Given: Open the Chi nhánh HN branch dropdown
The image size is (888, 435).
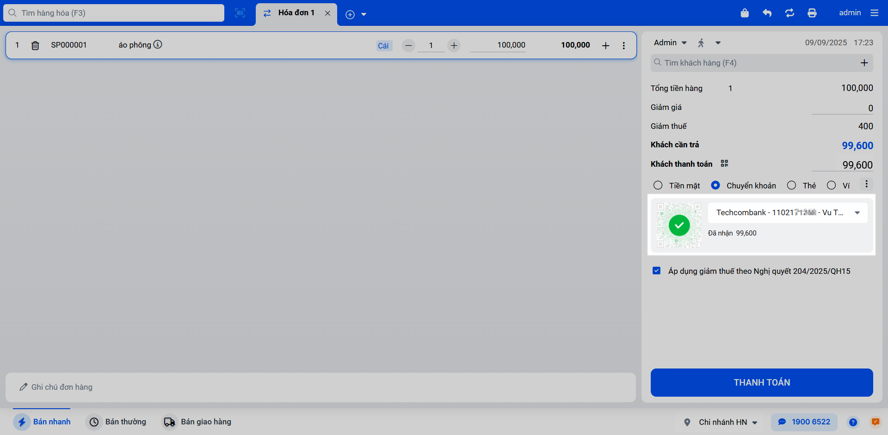Looking at the screenshot, I should 728,422.
